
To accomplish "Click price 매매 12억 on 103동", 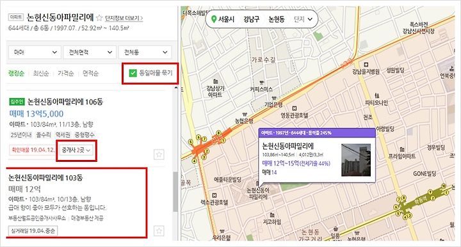I will (x=24, y=189).
